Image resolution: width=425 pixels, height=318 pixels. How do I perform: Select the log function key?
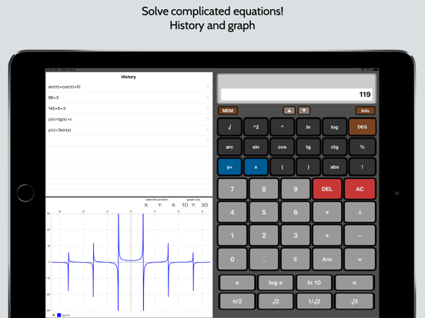pyautogui.click(x=334, y=127)
